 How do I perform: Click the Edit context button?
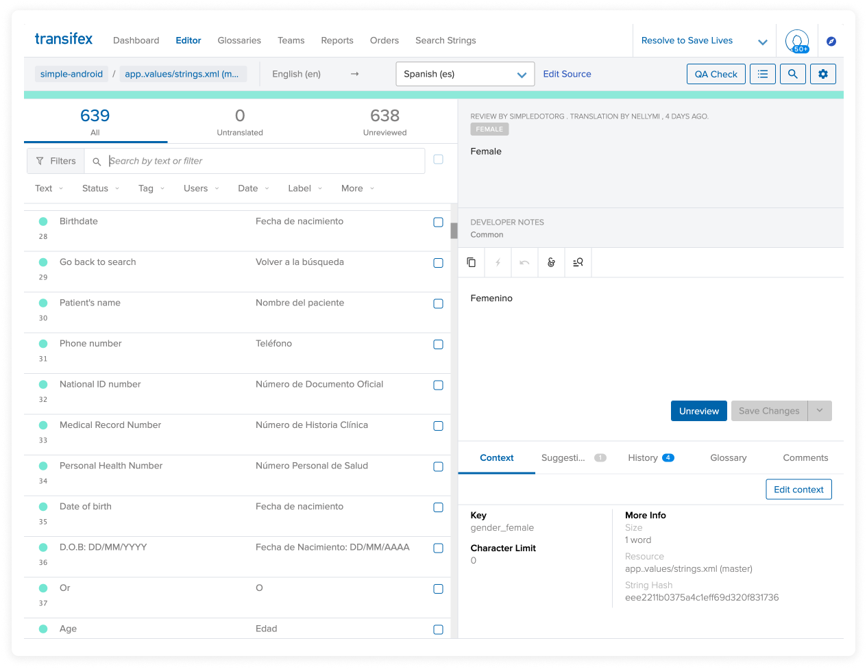coord(798,490)
